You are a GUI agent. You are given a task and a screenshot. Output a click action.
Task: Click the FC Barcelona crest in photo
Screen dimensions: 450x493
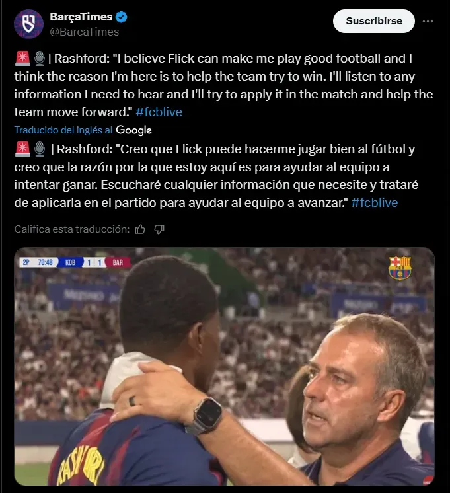tap(400, 268)
